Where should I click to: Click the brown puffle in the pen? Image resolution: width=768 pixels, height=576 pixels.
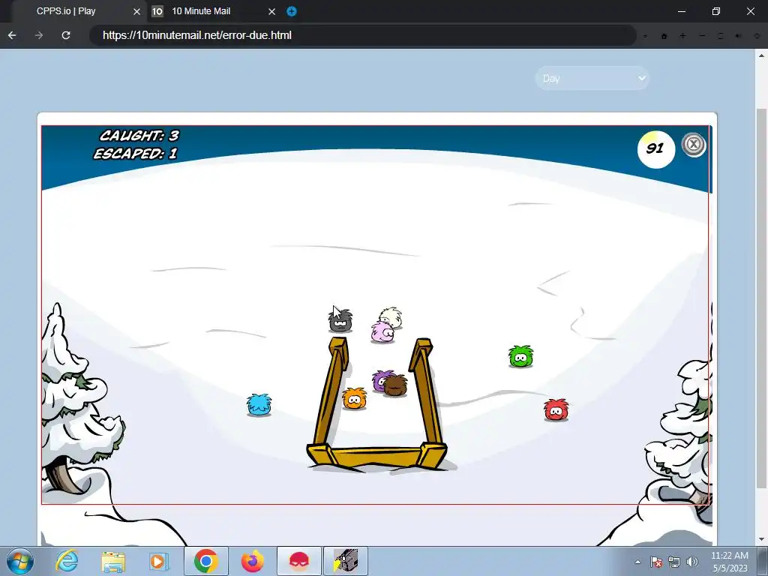point(395,386)
